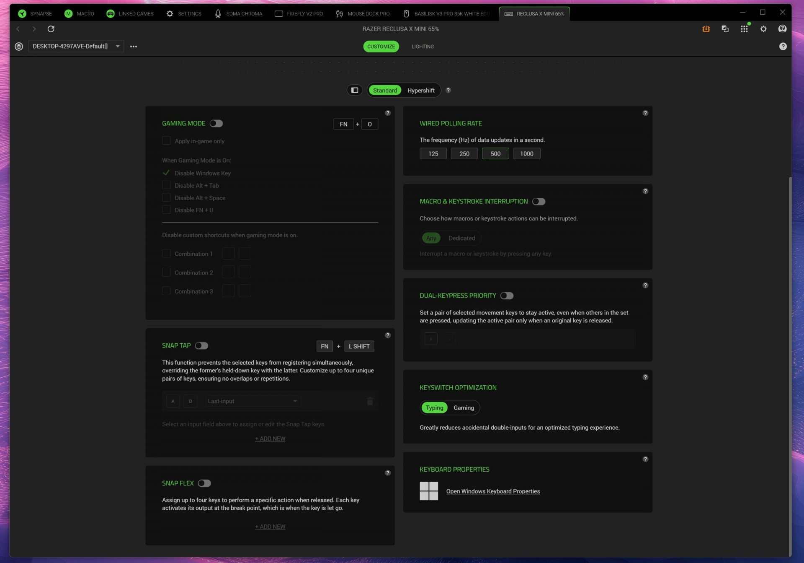Click the refresh icon in navigation bar
The width and height of the screenshot is (804, 563).
click(x=51, y=29)
